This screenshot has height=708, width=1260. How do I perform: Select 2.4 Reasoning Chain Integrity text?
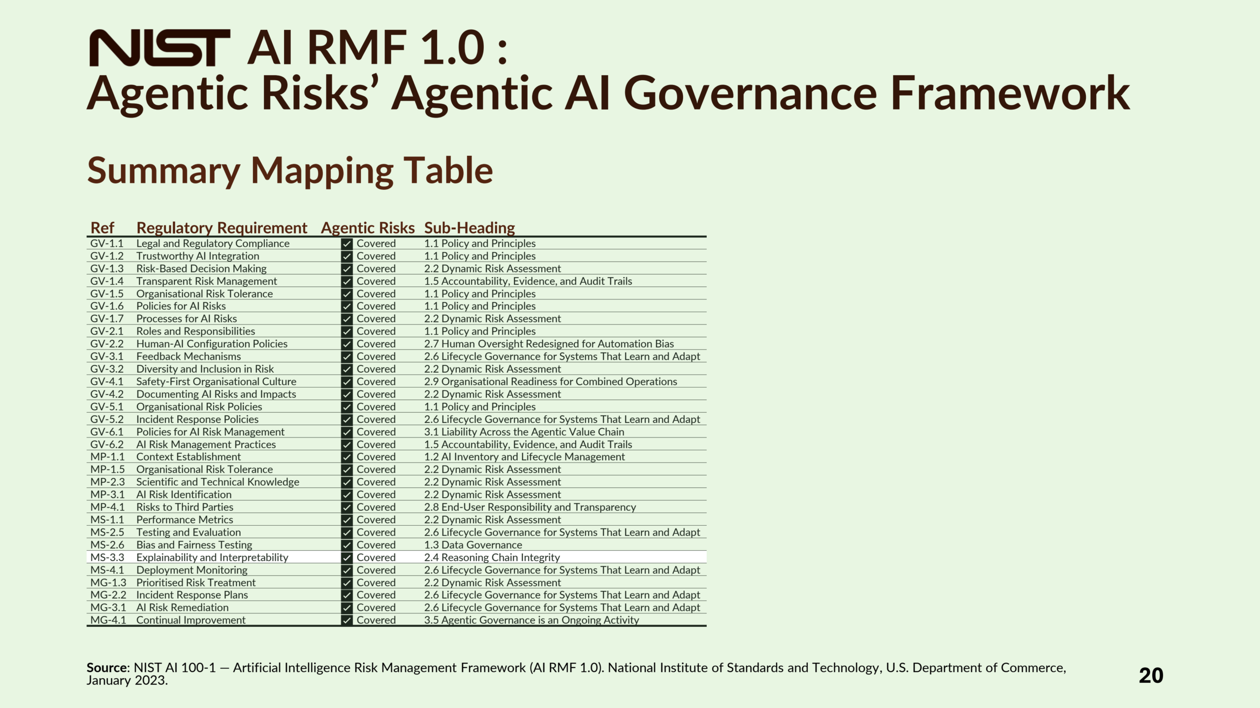coord(492,558)
